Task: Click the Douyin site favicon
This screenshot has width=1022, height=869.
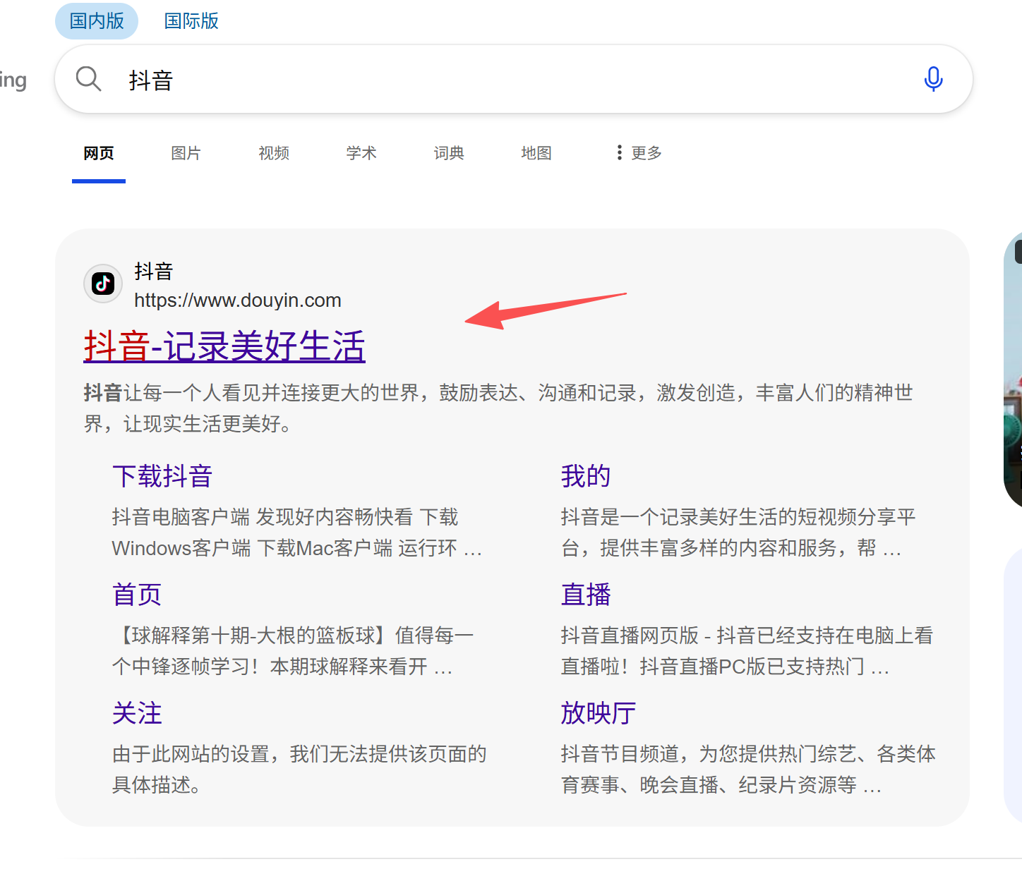Action: click(x=103, y=284)
